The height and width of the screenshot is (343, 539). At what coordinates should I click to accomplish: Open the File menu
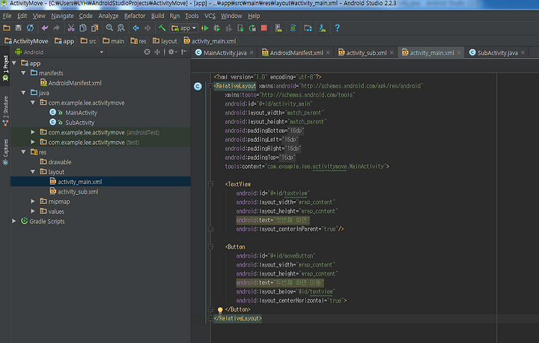(7, 16)
